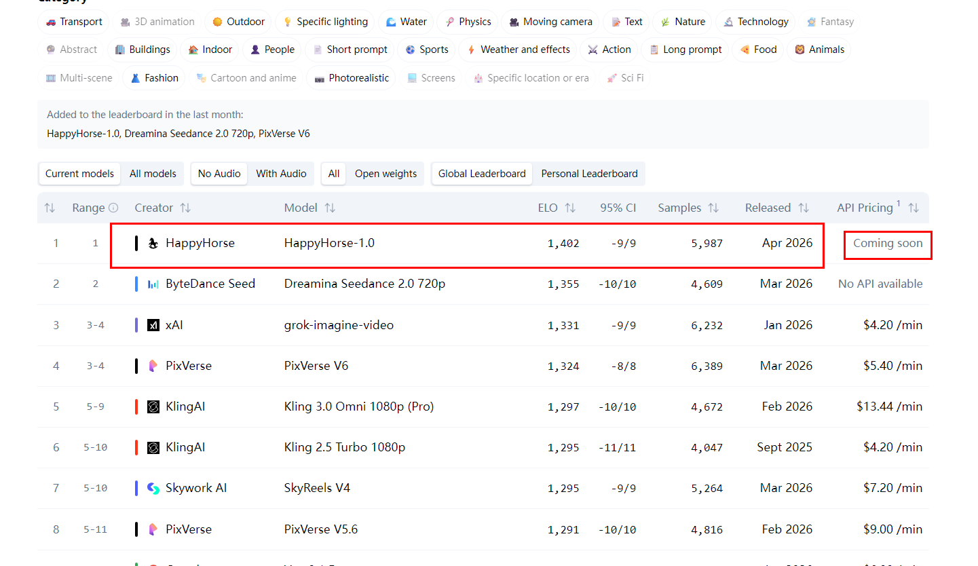The width and height of the screenshot is (978, 566).
Task: Click the info icon next to Range
Action: [x=113, y=208]
